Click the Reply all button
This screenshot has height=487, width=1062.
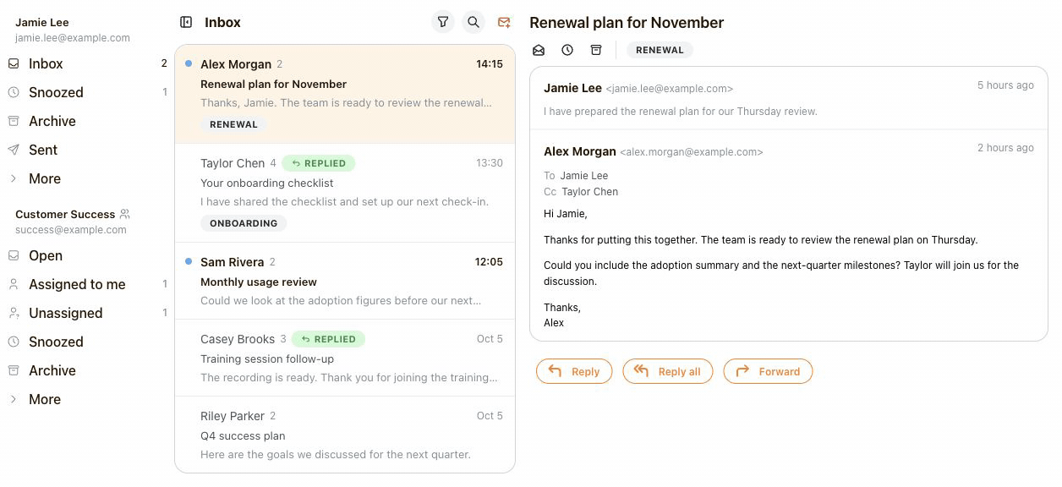[668, 371]
